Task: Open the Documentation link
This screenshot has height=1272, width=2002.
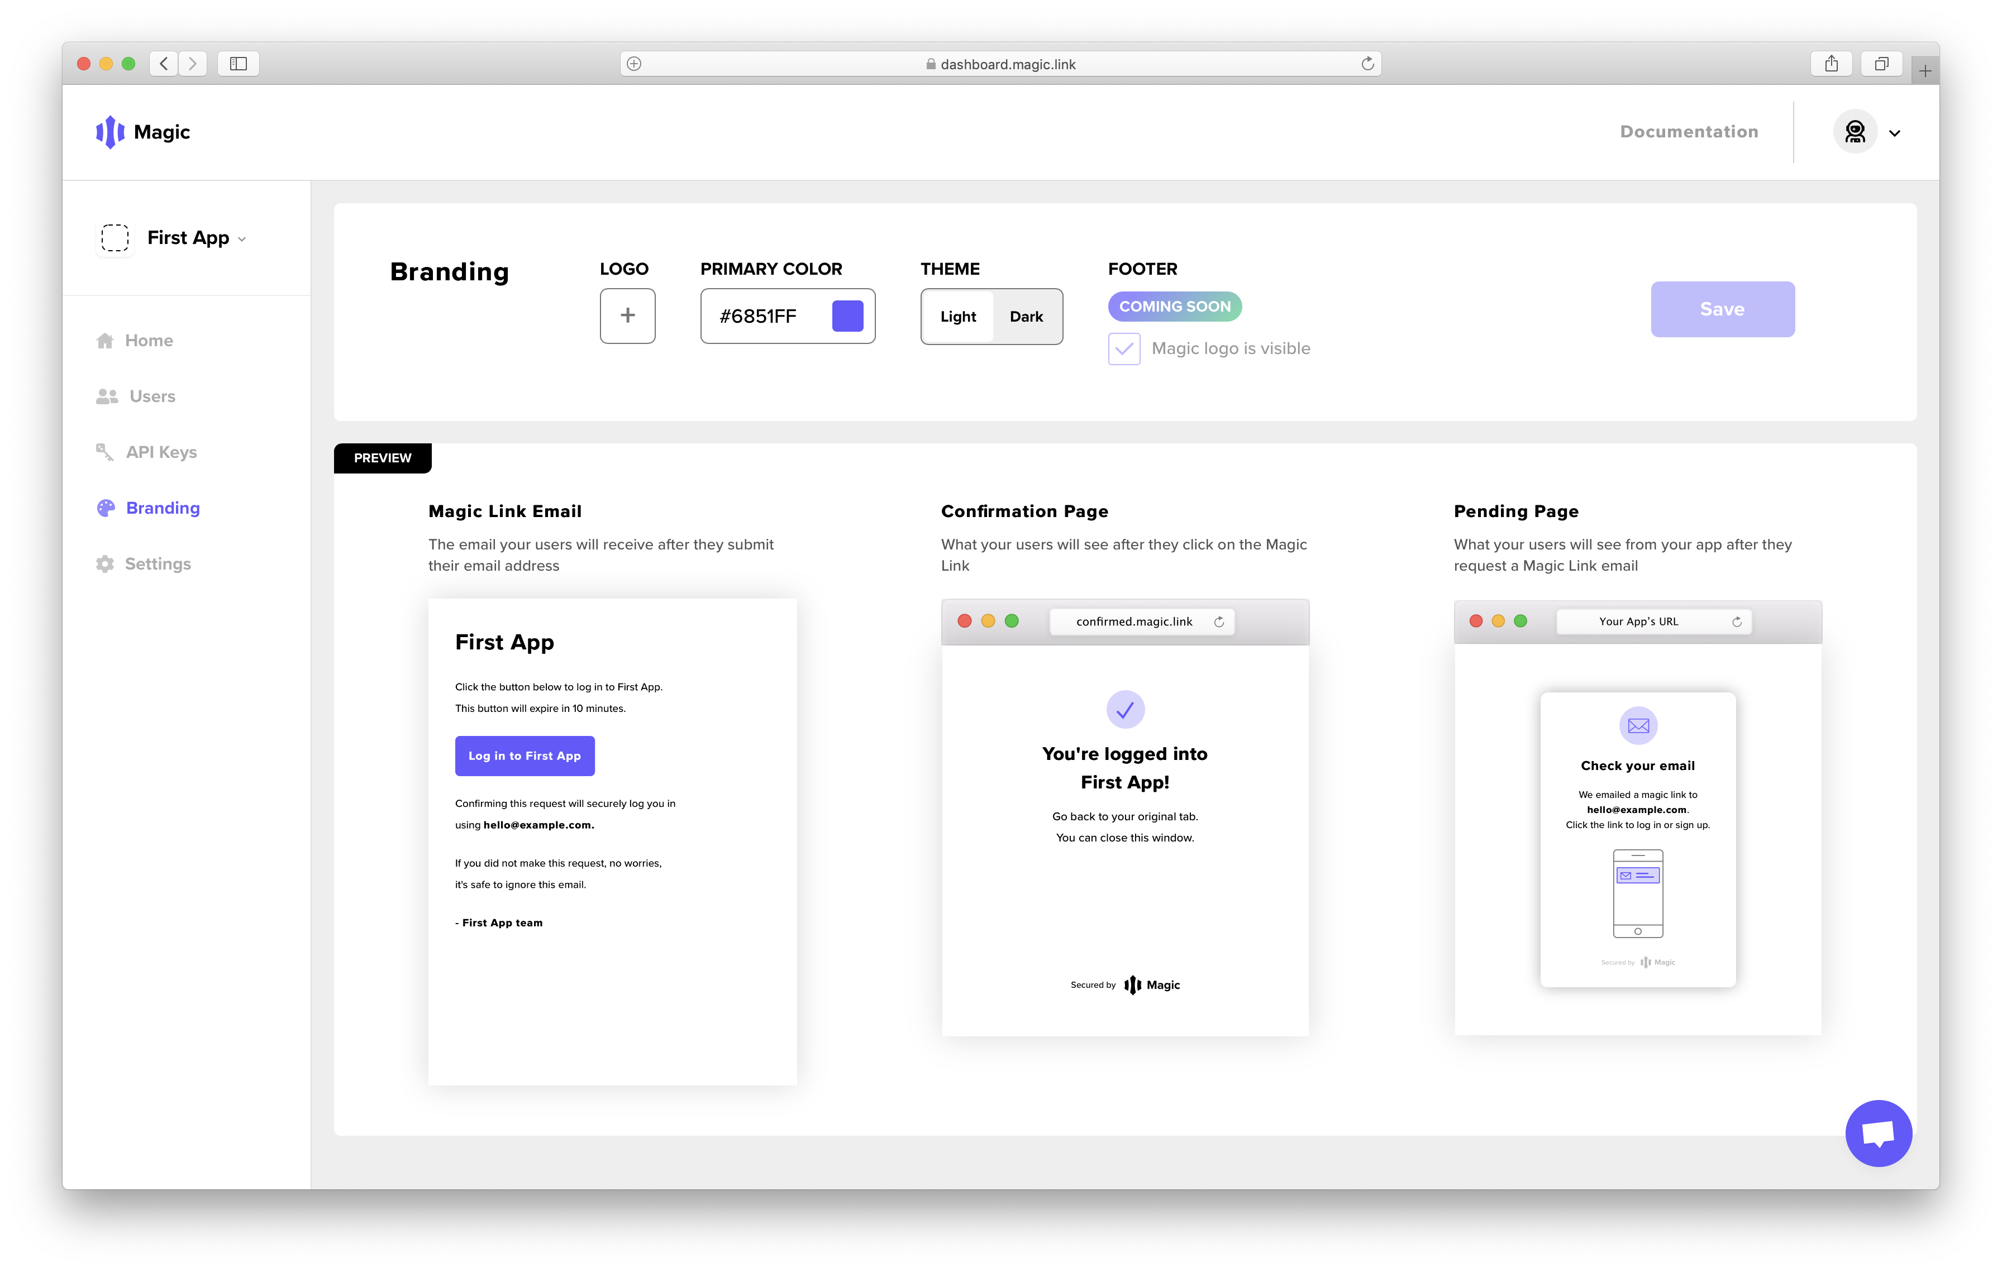Action: [1689, 131]
